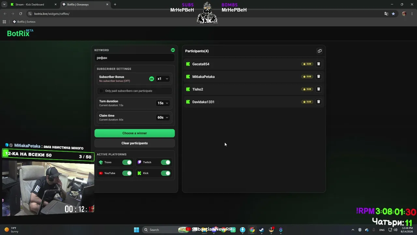Open the weather widget showing 74°F Sunny
The image size is (417, 235).
(11, 230)
